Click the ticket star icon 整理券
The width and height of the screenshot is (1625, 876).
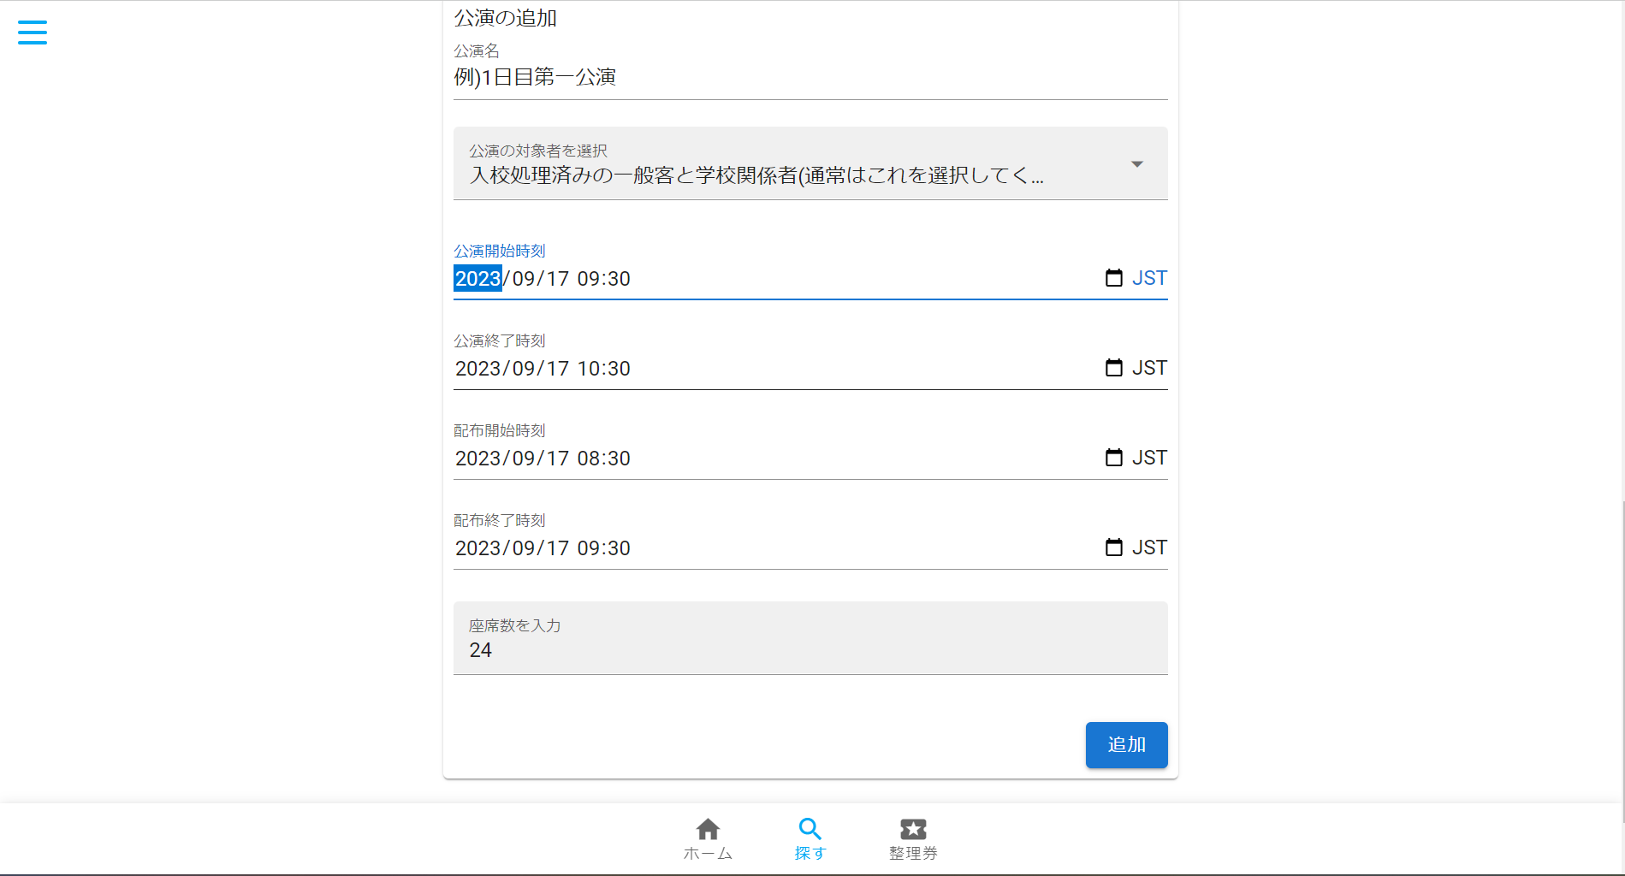(913, 829)
